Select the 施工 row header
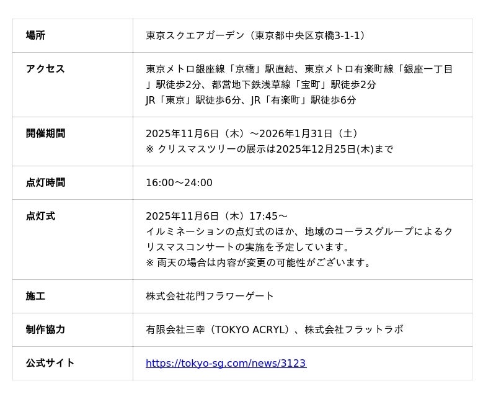Viewport: 496px width, 399px height. pyautogui.click(x=35, y=296)
